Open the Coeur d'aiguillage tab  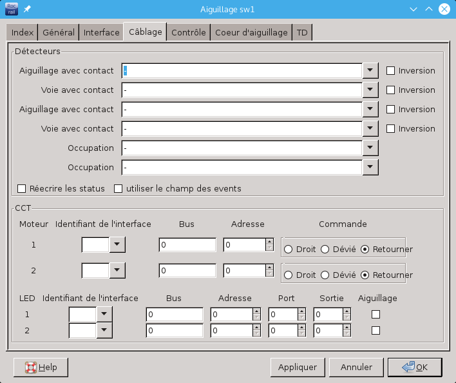click(251, 32)
